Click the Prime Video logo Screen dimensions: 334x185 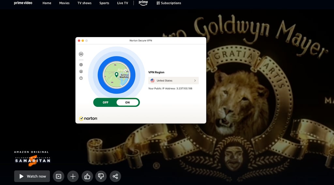click(23, 3)
